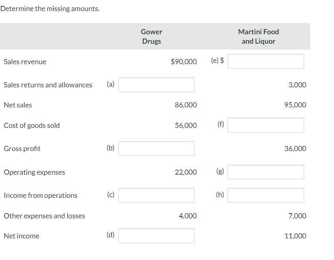Screen dimensions: 334x260
Task: Select the Other expenses and losses label
Action: 44,216
